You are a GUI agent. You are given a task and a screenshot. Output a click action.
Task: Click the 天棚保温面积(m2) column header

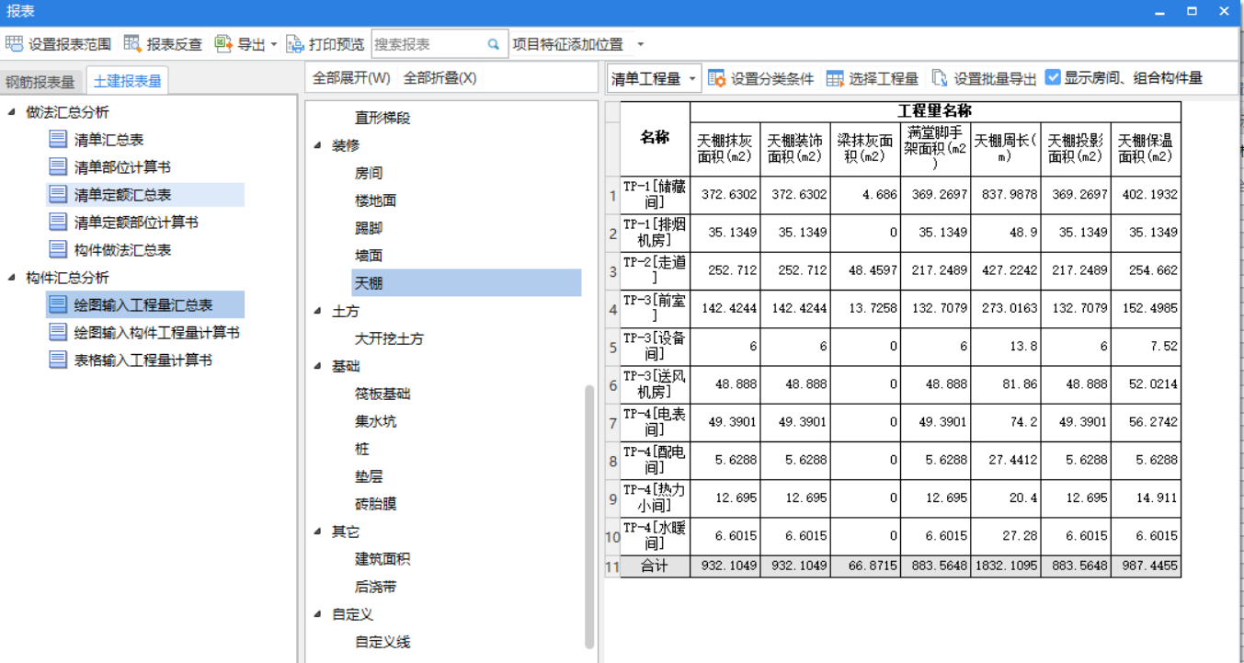point(1146,149)
